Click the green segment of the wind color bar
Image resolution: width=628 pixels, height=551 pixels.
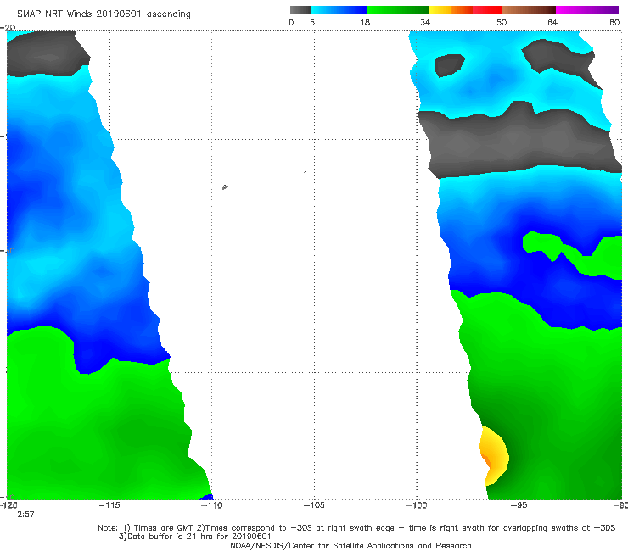pyautogui.click(x=397, y=10)
